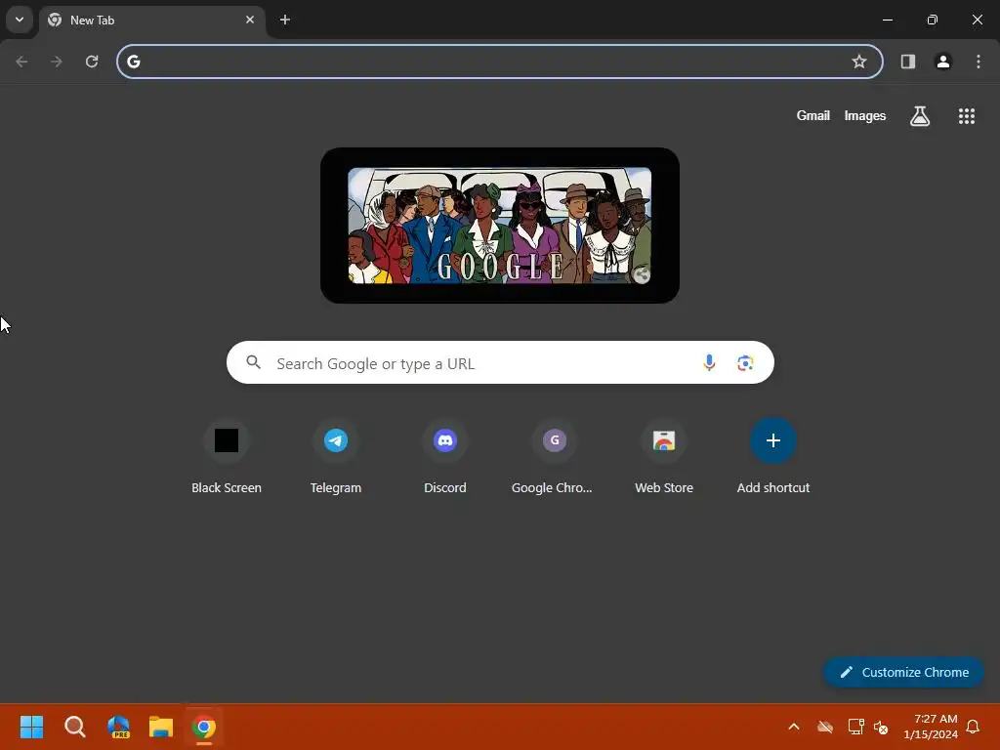Open the notifications bell
Viewport: 1000px width, 750px height.
click(974, 727)
